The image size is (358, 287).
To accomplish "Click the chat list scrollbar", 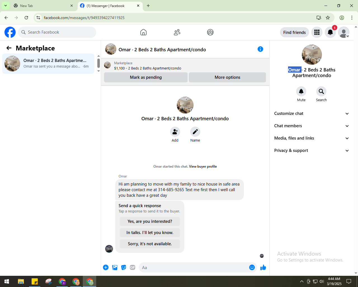I will 98,63.
